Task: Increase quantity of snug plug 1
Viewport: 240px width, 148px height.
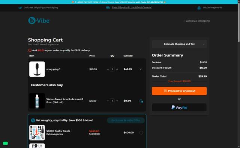Action: [x=117, y=69]
